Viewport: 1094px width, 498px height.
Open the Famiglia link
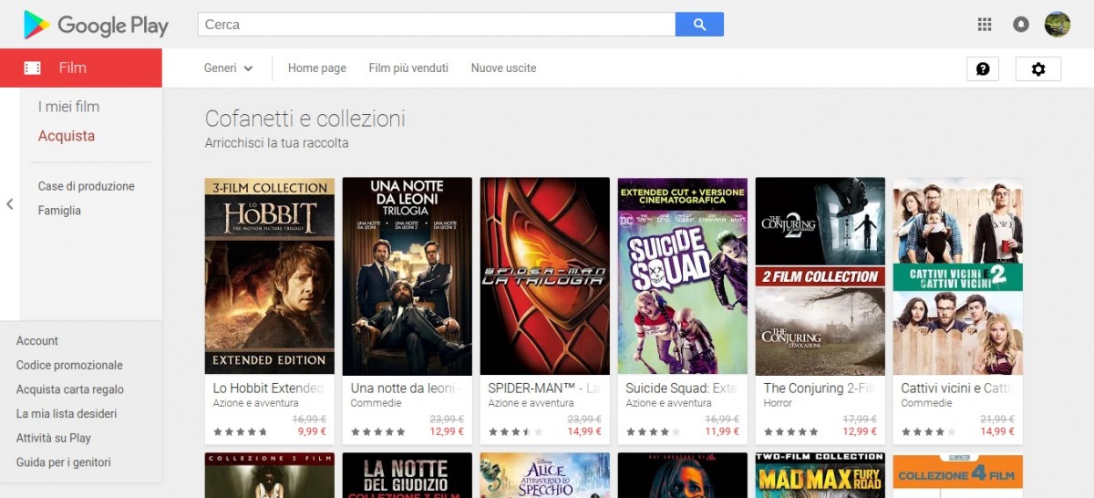click(x=59, y=211)
